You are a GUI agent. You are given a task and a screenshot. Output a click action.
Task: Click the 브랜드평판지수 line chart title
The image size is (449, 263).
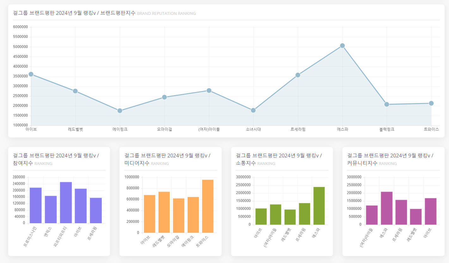104,13
